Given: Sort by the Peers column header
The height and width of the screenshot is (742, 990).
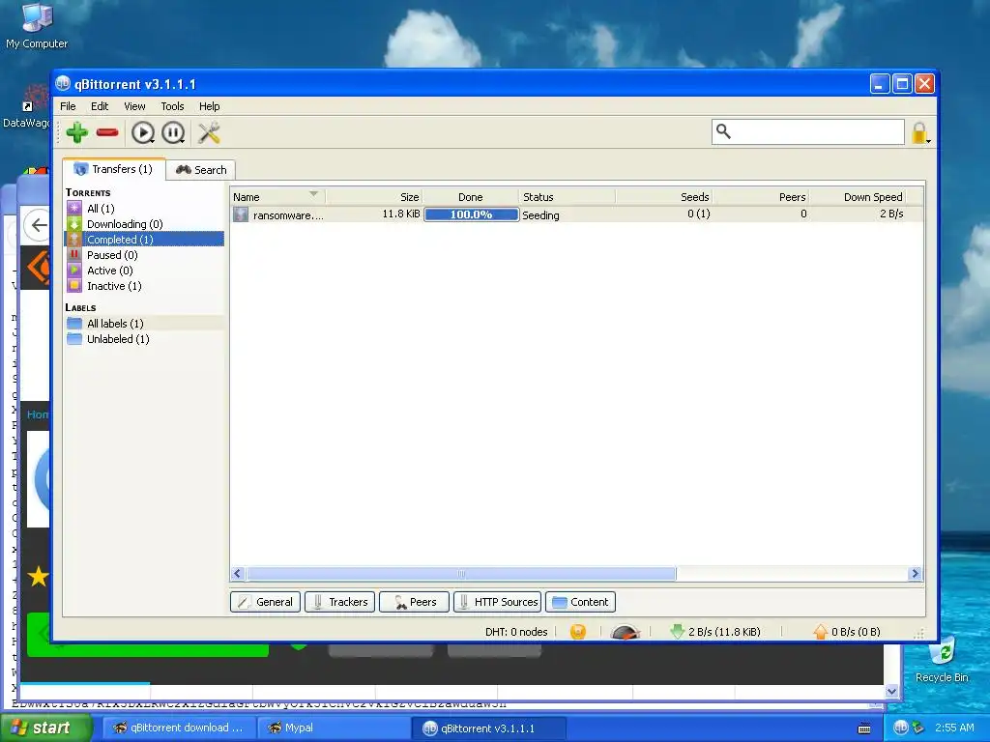Looking at the screenshot, I should coord(761,197).
